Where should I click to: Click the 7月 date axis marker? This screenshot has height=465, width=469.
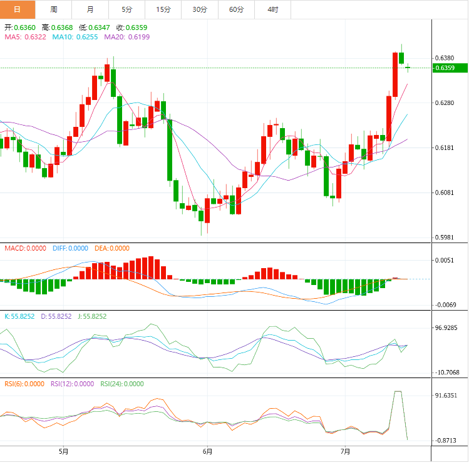(345, 451)
